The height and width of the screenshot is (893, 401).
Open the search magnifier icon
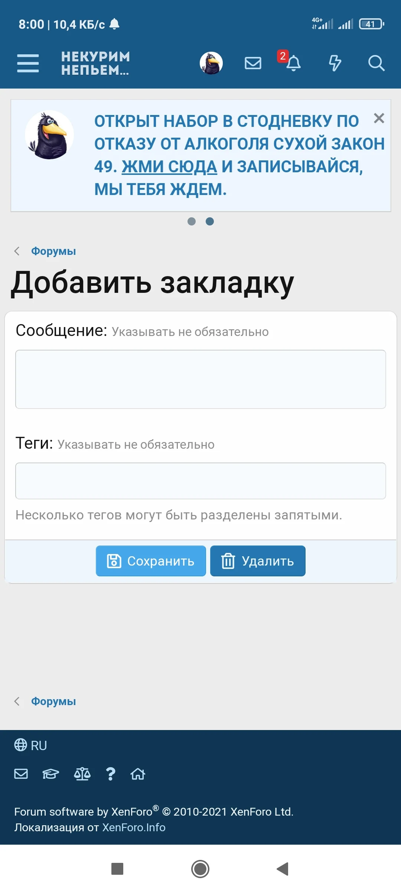(376, 63)
